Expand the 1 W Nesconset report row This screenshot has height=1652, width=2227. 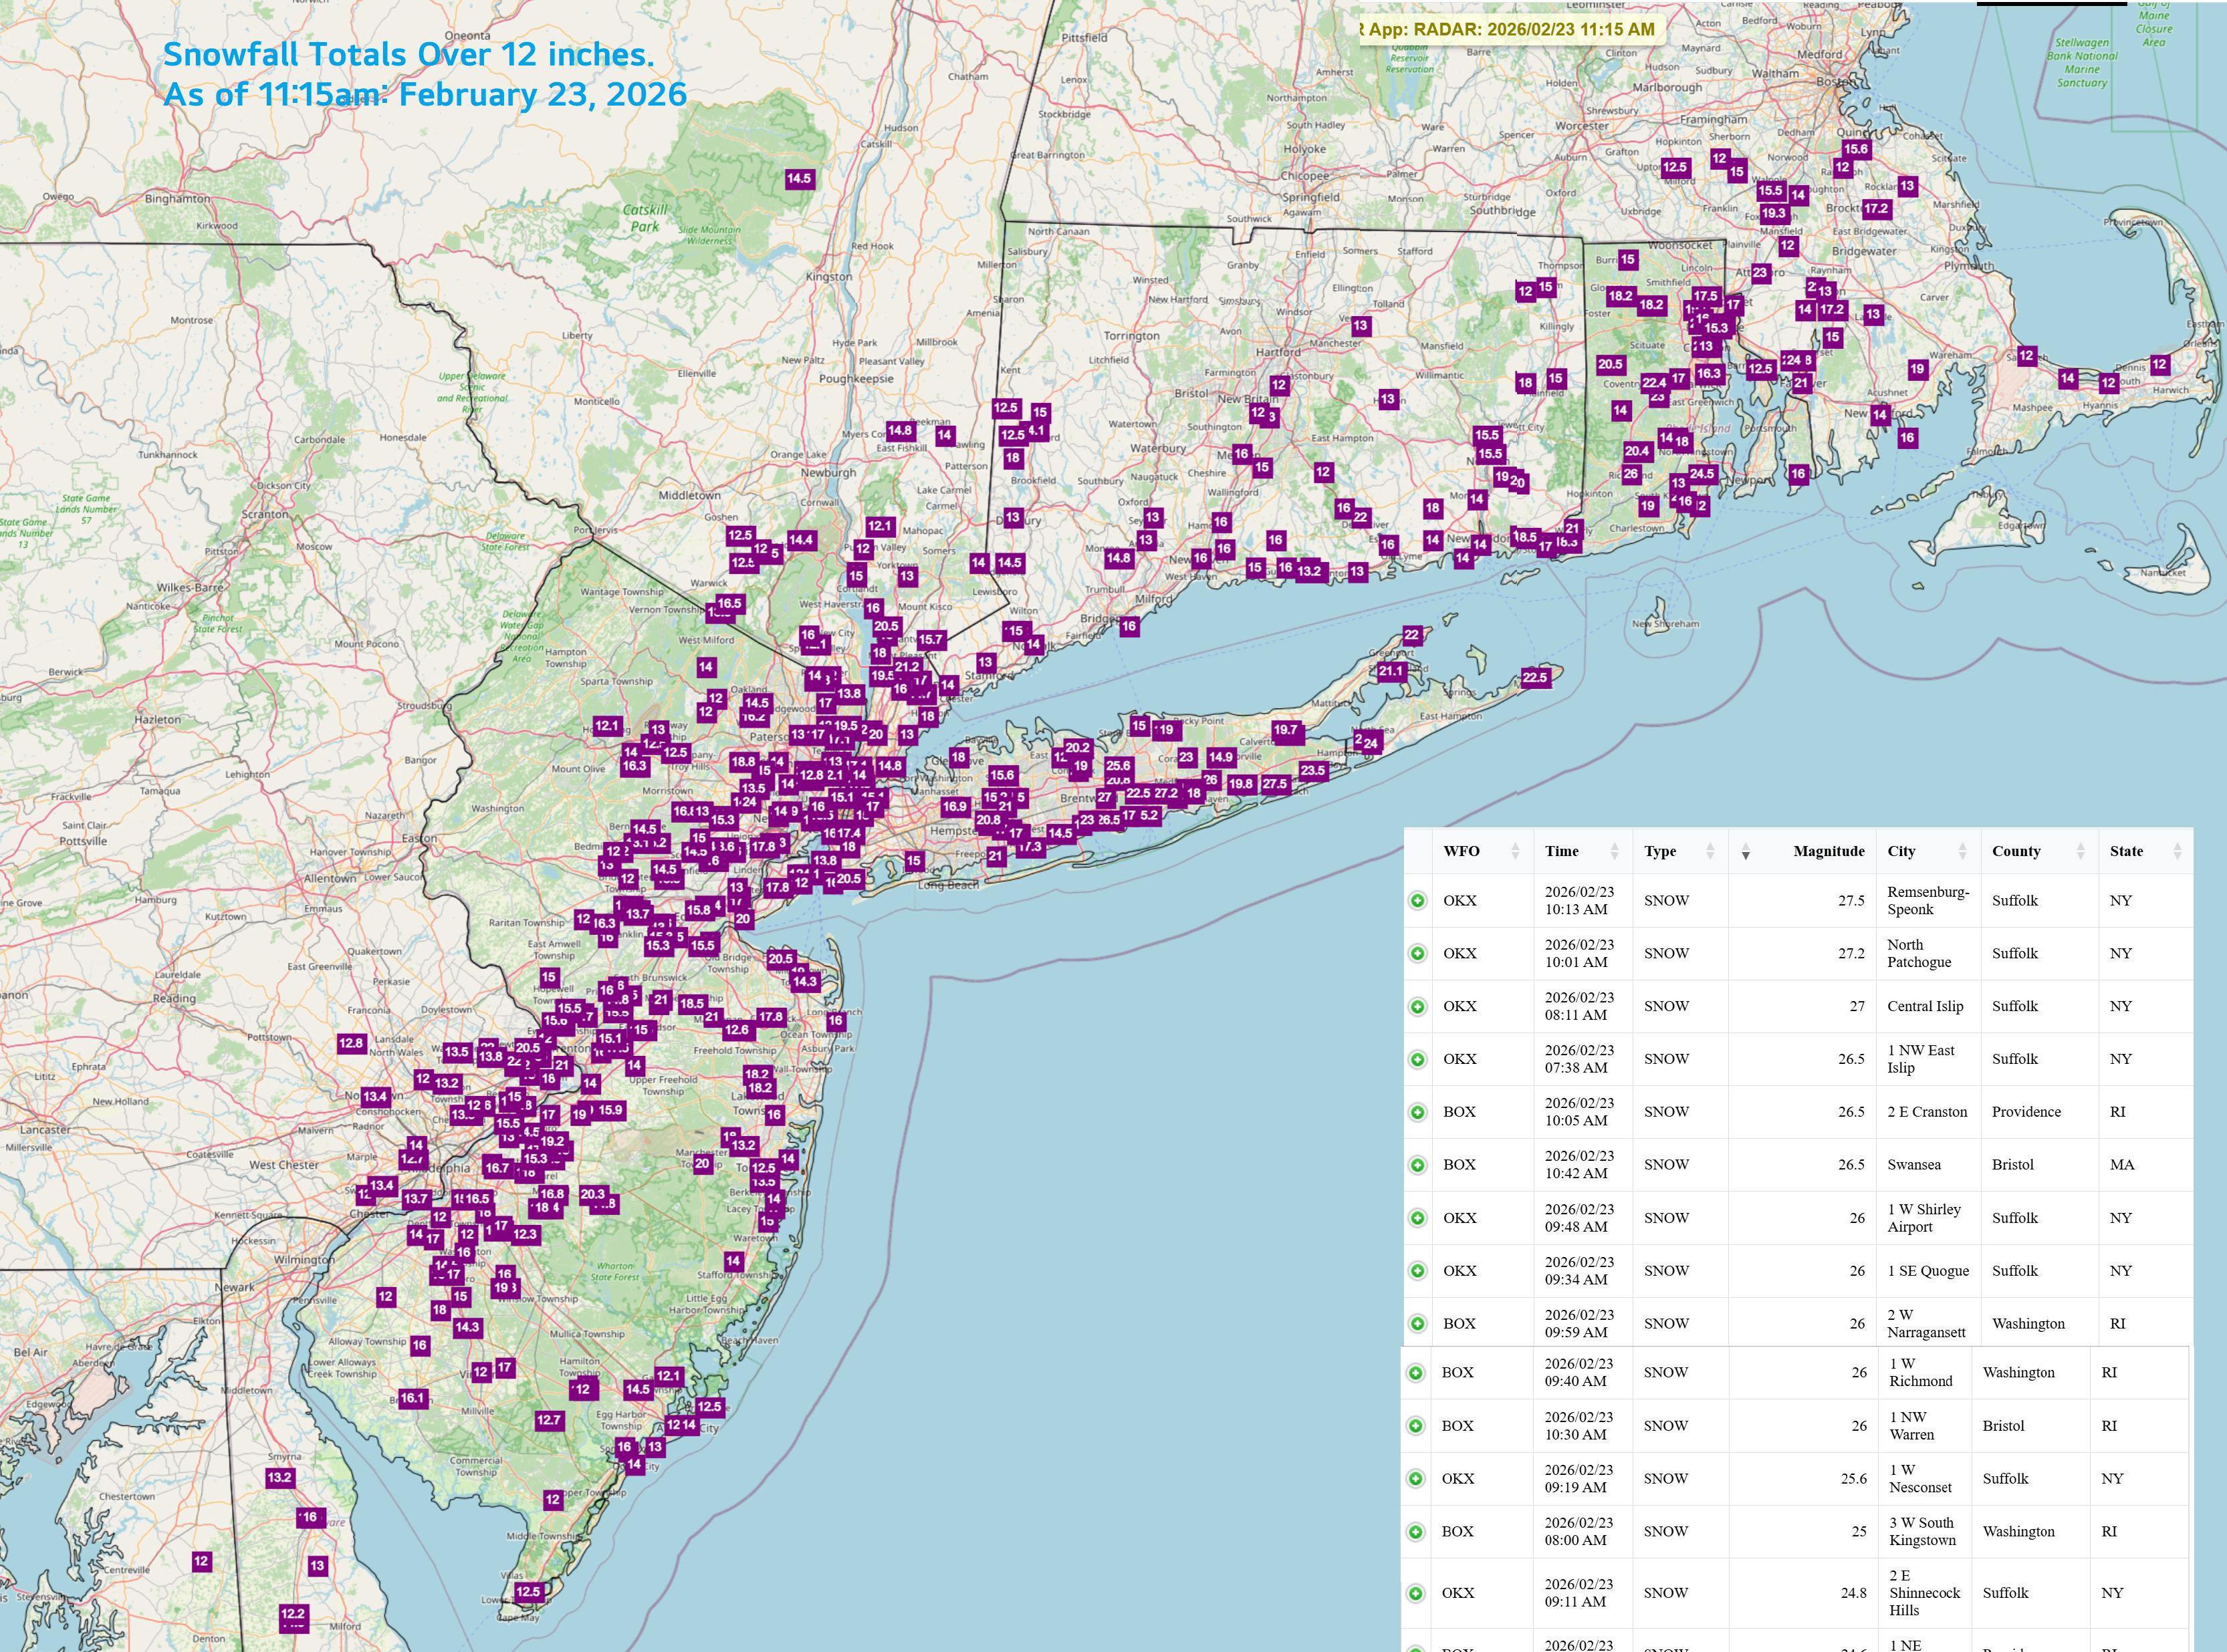pos(1415,1479)
